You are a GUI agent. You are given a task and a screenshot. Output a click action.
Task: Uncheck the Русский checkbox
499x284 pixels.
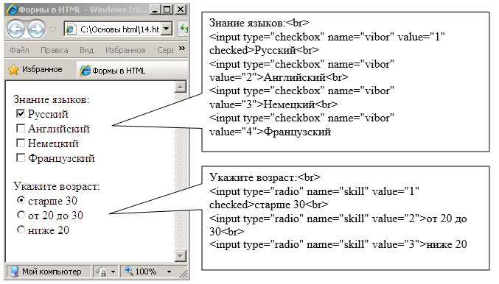click(x=21, y=113)
